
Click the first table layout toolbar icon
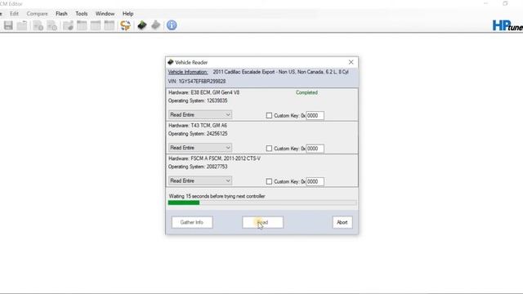click(82, 25)
